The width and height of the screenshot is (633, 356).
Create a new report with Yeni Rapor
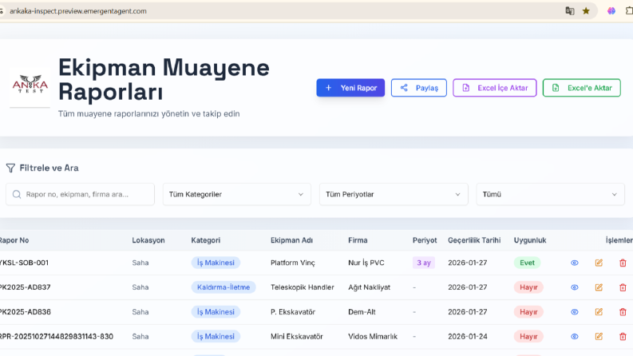click(350, 88)
